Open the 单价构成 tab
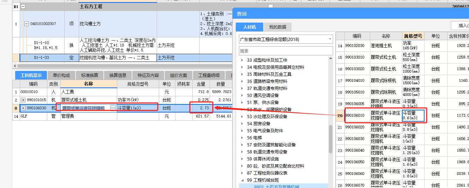The image size is (469, 188). pos(61,75)
